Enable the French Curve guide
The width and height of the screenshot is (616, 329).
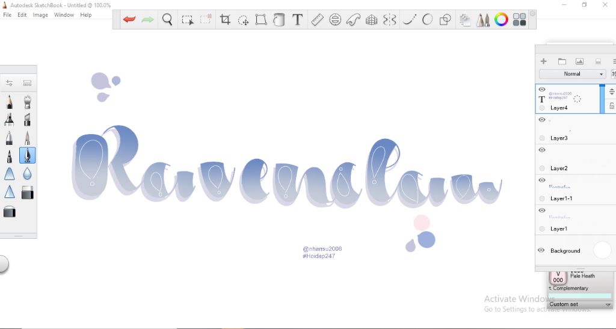[x=353, y=19]
